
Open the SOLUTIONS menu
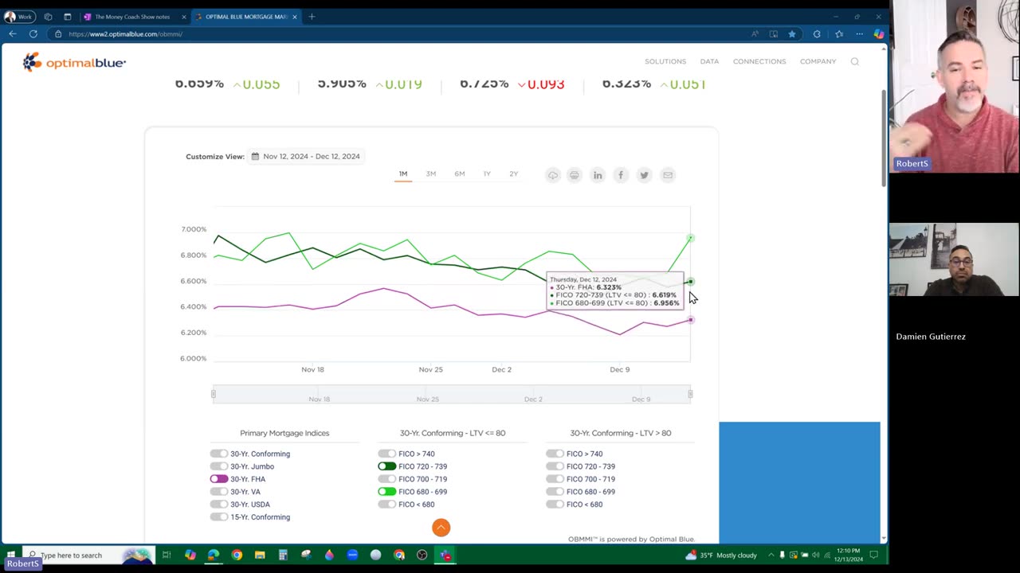[665, 61]
